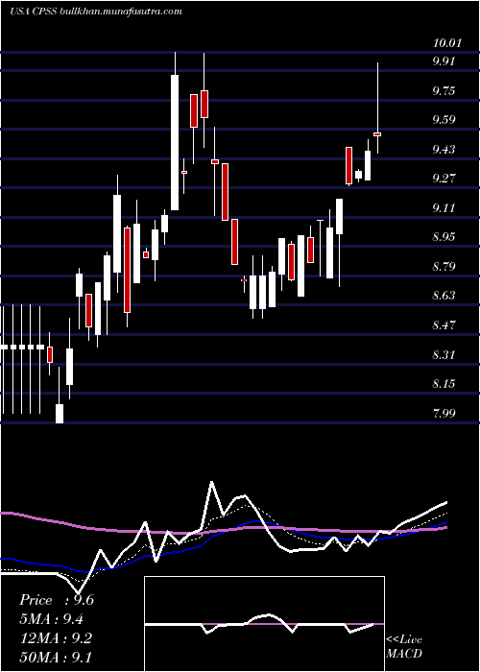Click the 50MA : 9.1 readout
Image resolution: width=480 pixels, height=672 pixels.
coord(55,657)
